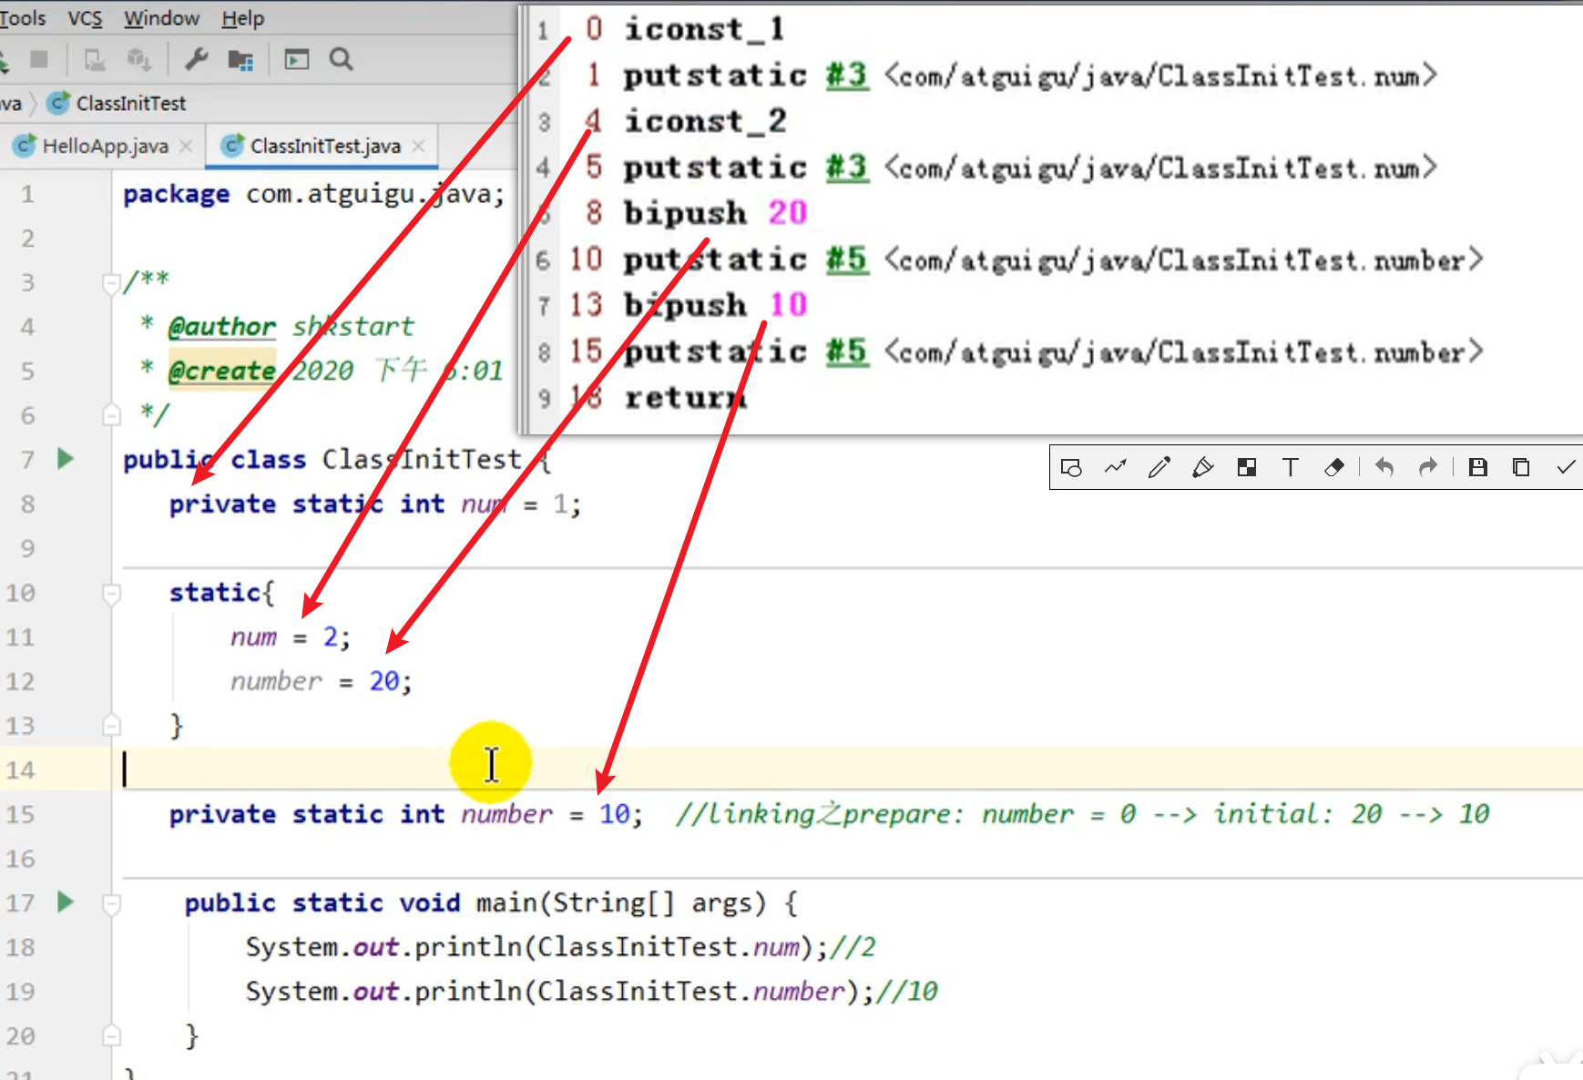Open the Run Anything window icon
This screenshot has width=1583, height=1080.
click(297, 60)
